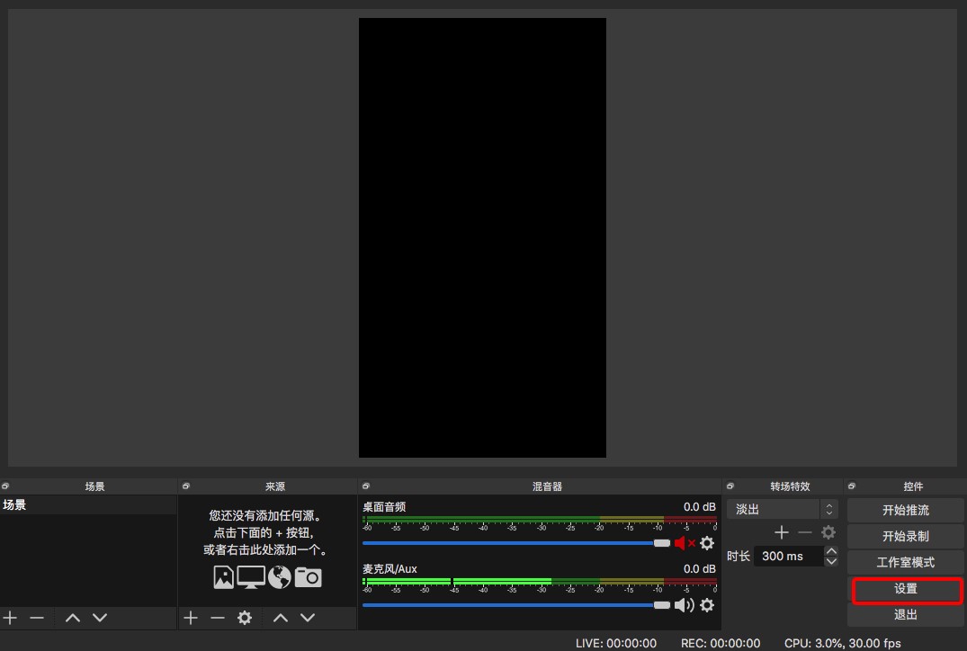The image size is (967, 651).
Task: Move scene up with arrow
Action: click(x=73, y=617)
